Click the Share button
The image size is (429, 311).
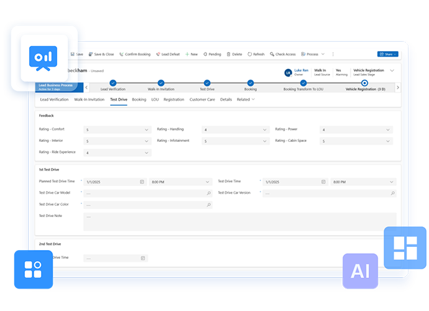(x=387, y=54)
